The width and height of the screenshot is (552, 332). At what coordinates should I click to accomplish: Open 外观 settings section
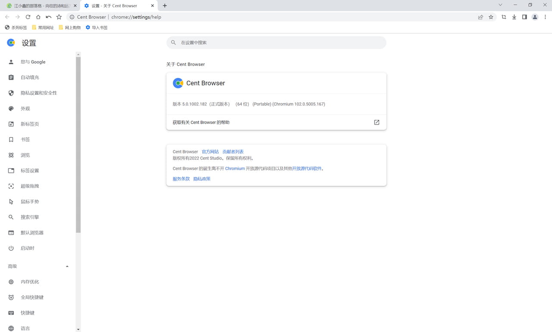pyautogui.click(x=38, y=109)
